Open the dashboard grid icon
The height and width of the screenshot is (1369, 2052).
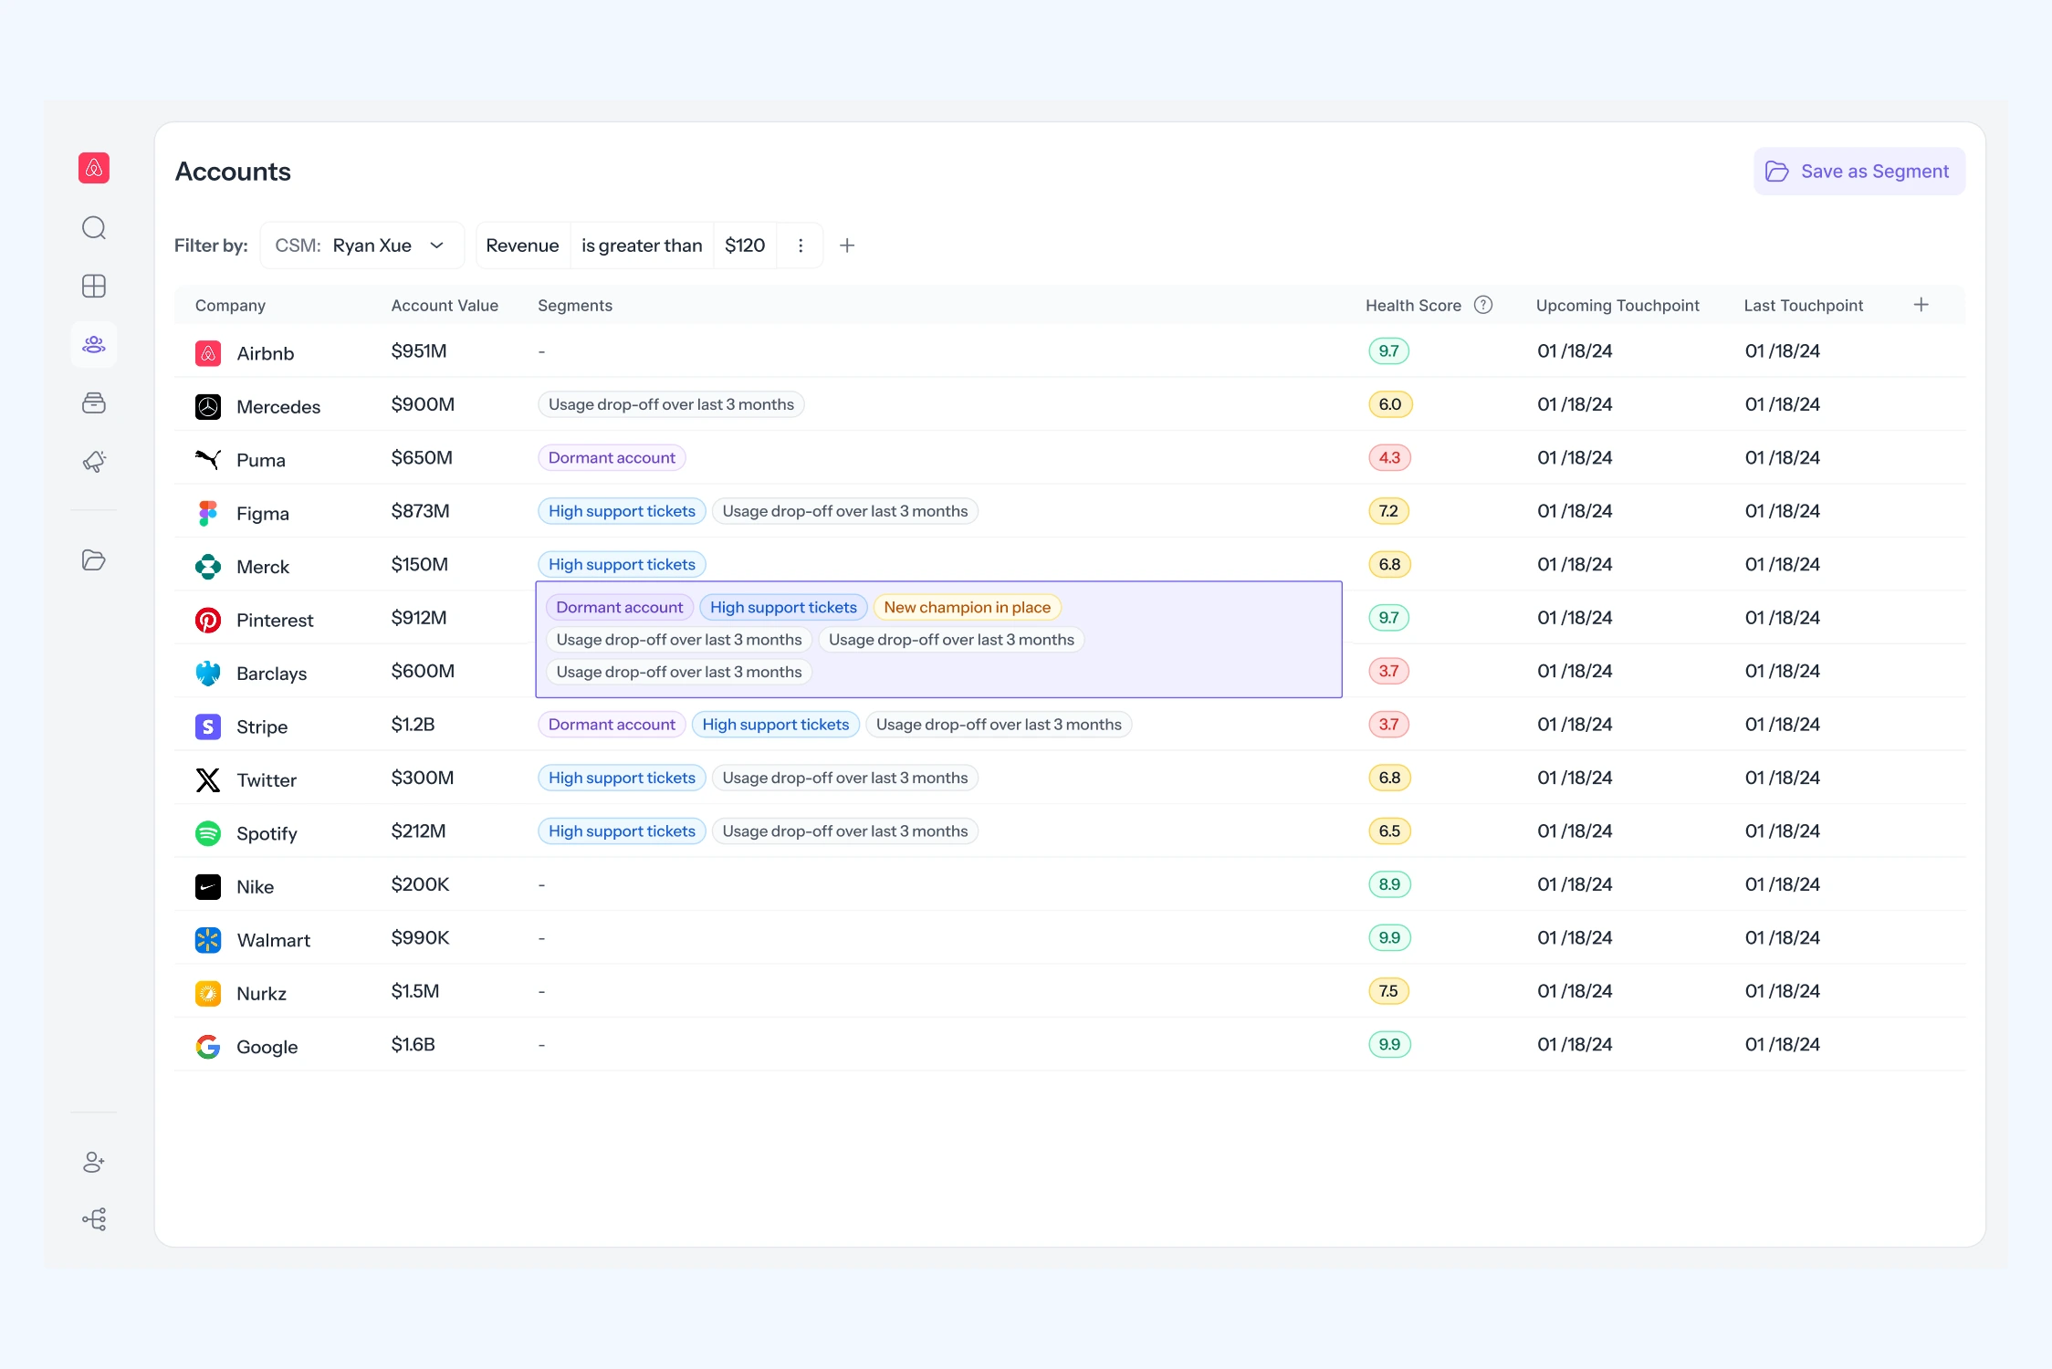coord(94,287)
